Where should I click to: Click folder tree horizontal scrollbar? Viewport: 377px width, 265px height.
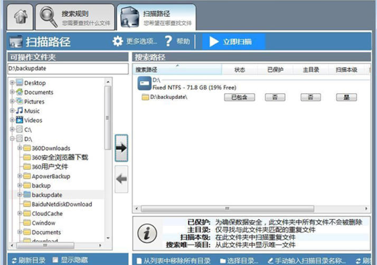tap(45, 246)
